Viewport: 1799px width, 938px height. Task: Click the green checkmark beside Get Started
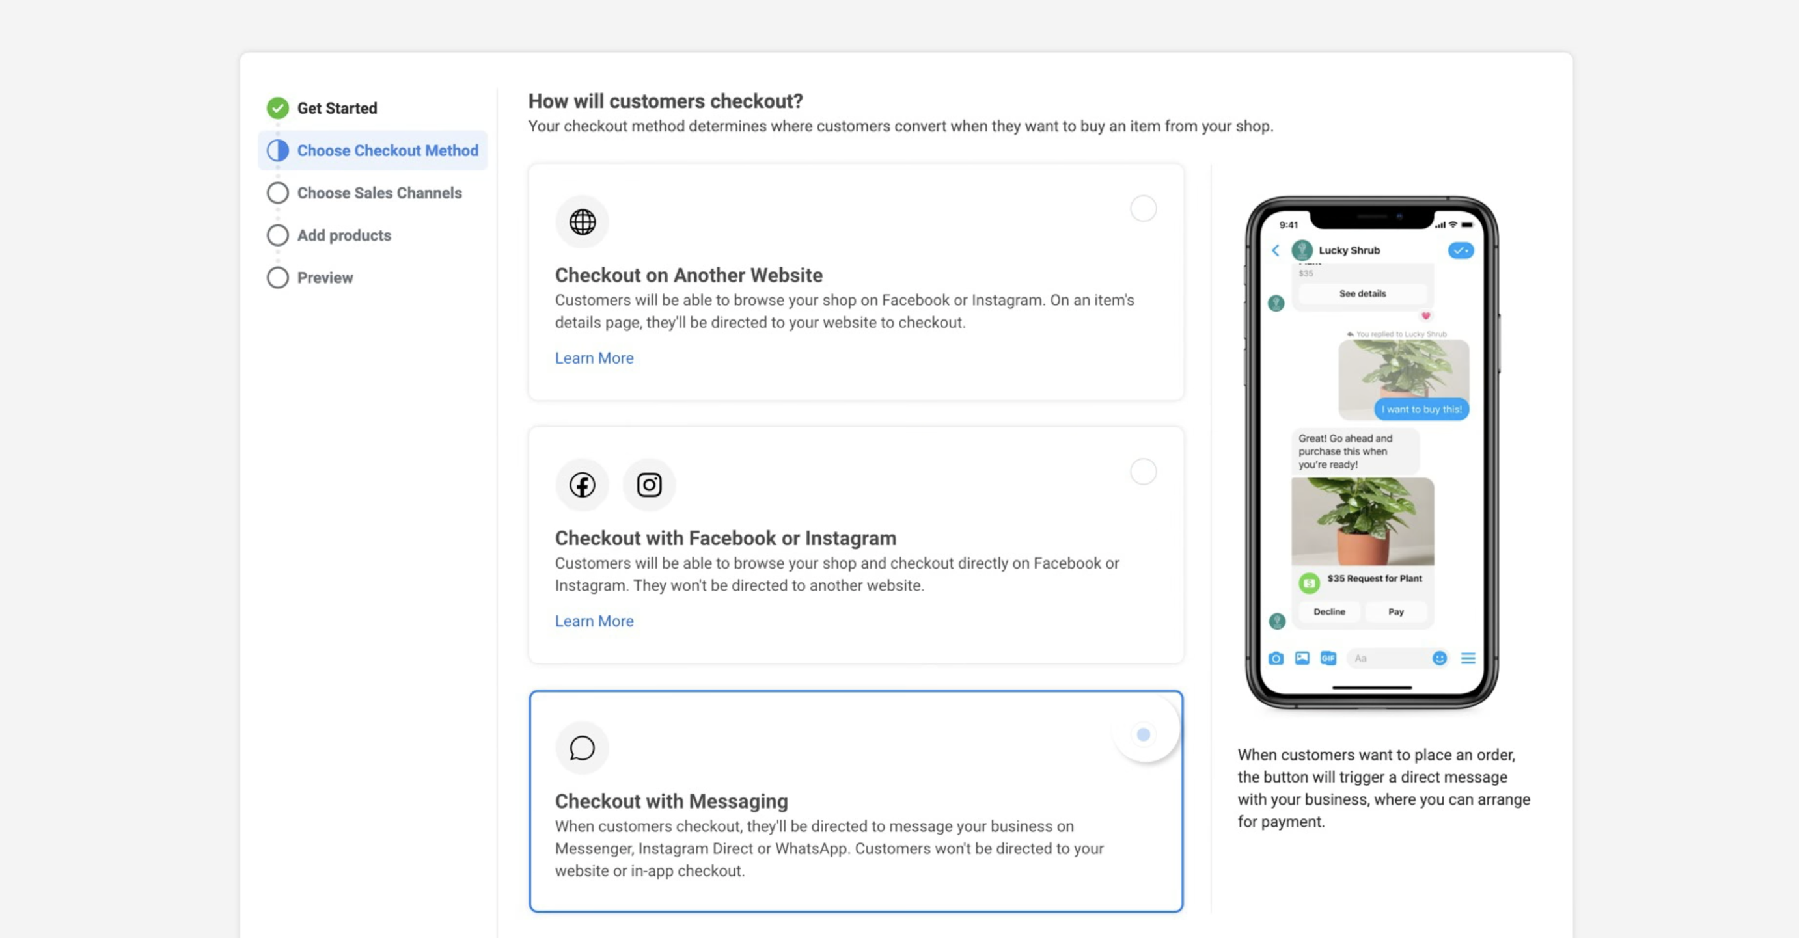(277, 108)
